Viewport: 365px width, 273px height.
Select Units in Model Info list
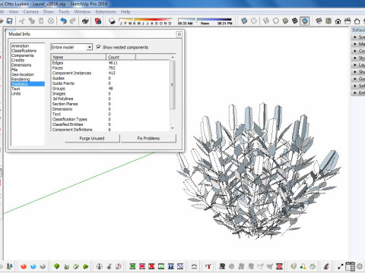click(x=16, y=93)
